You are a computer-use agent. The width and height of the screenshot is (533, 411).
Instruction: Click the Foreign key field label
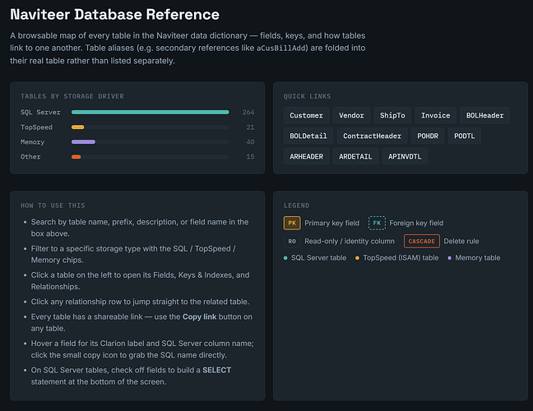(416, 223)
